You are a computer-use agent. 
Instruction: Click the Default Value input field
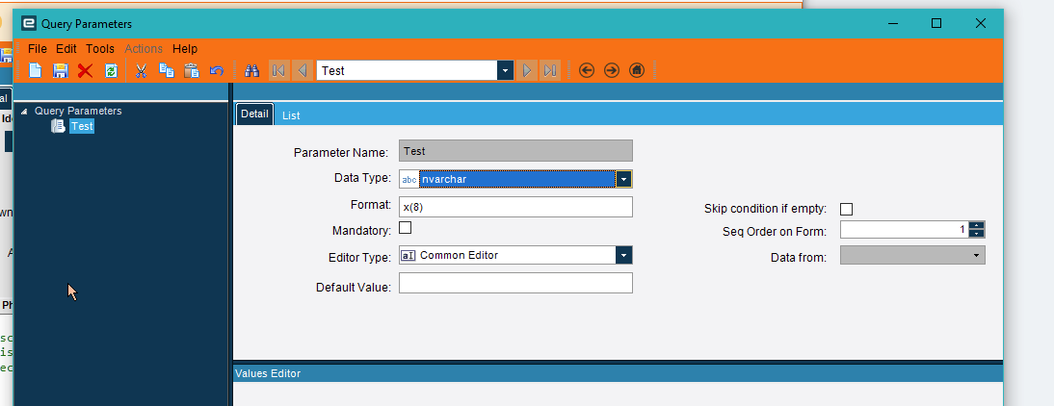pos(515,283)
